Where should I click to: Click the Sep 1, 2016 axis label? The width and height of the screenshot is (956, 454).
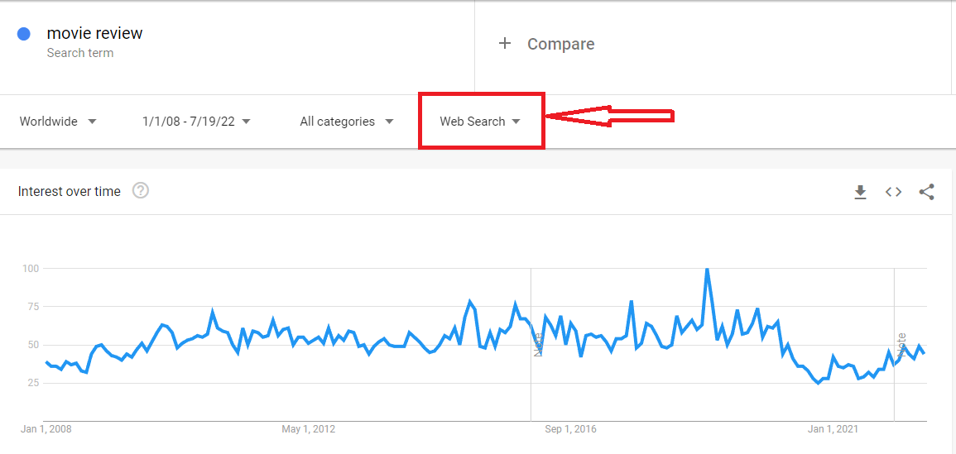pos(570,429)
